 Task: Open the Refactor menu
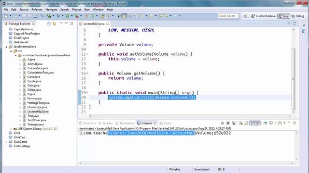37,10
